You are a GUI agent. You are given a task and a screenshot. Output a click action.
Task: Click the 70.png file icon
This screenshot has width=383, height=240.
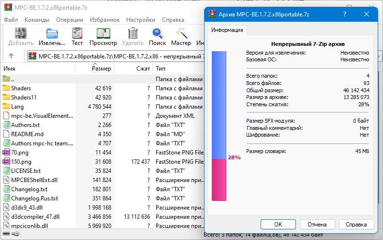[x=6, y=153]
